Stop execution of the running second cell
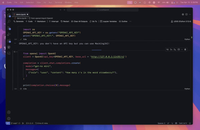 [15, 52]
